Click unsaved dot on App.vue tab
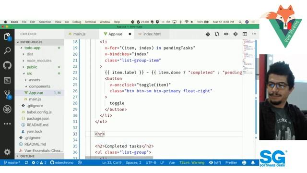The height and width of the screenshot is (173, 307). click(x=130, y=34)
